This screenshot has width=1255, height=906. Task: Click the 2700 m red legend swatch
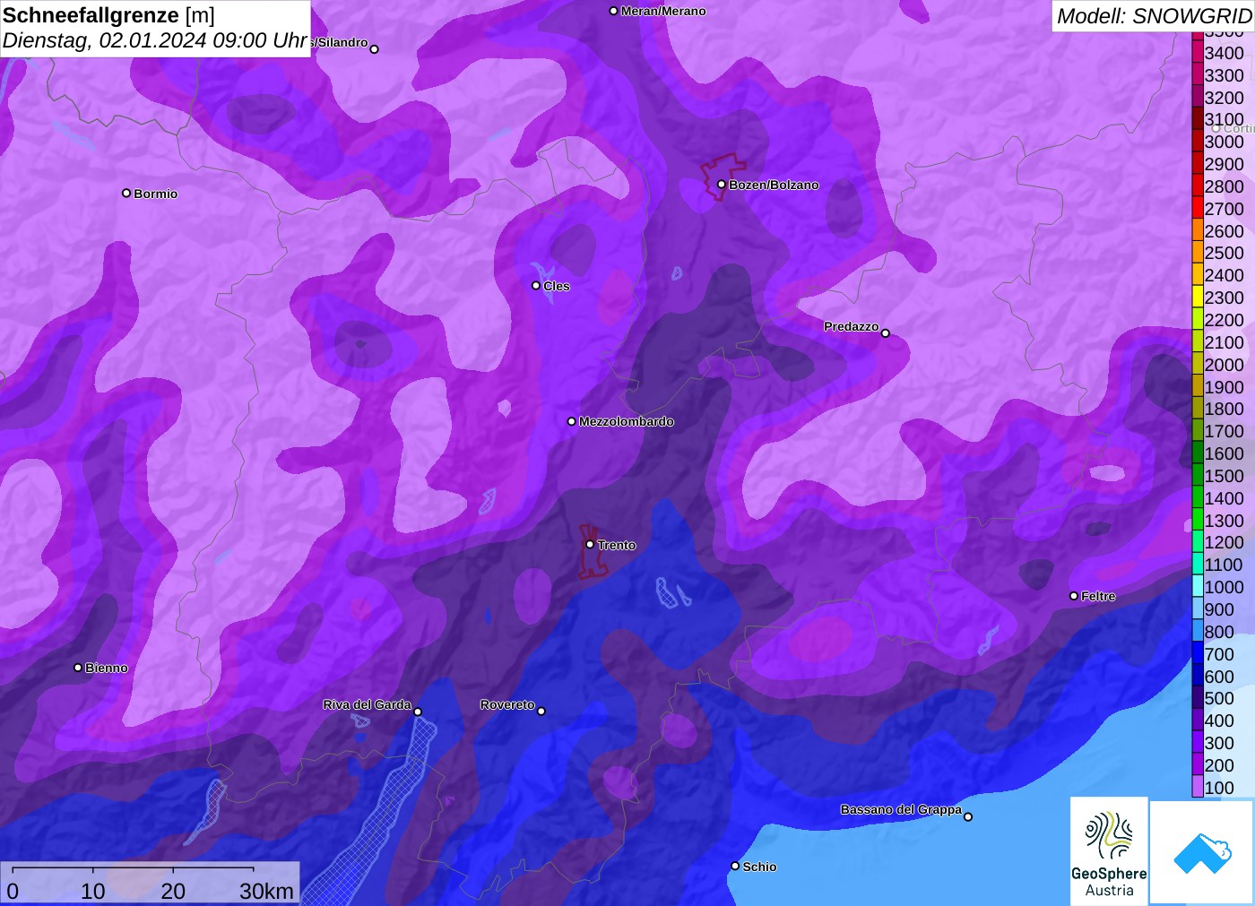point(1197,209)
